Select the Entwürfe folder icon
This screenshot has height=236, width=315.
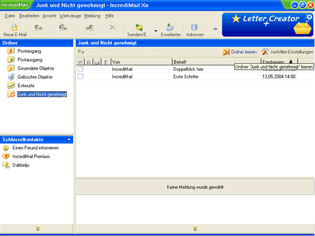11,85
